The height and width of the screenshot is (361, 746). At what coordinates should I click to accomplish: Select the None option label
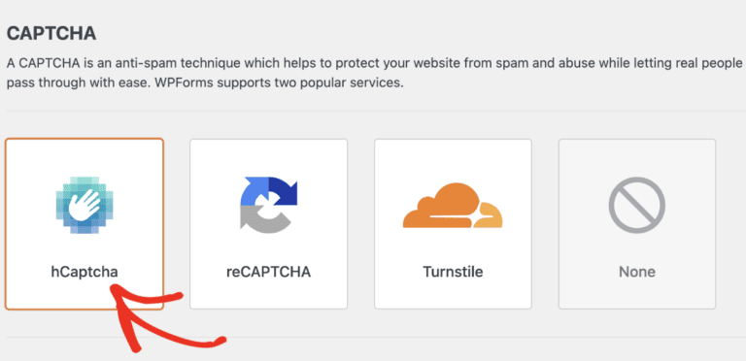point(636,272)
